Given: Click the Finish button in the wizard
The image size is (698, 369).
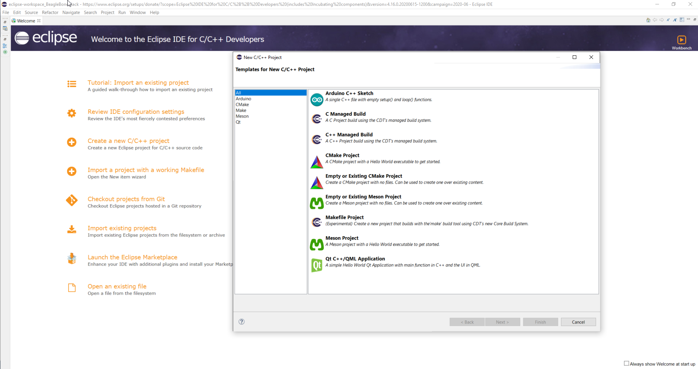Looking at the screenshot, I should 540,322.
